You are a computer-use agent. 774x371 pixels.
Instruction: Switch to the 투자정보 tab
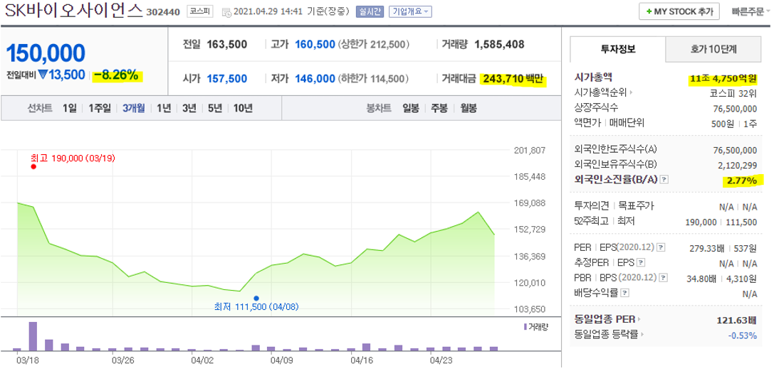618,49
